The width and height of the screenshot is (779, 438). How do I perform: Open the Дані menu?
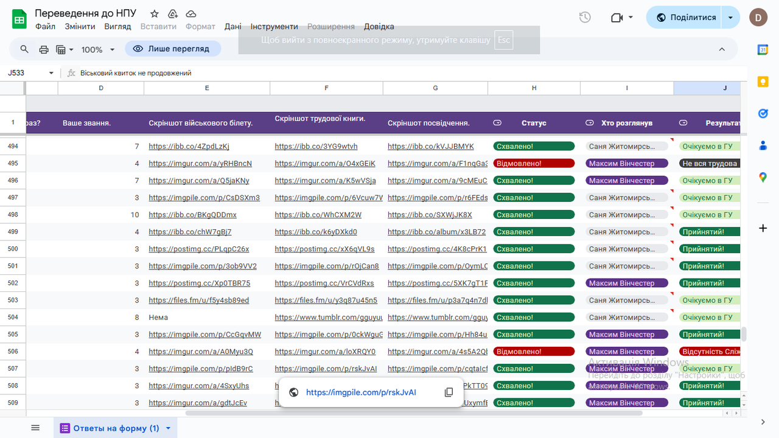coord(232,27)
